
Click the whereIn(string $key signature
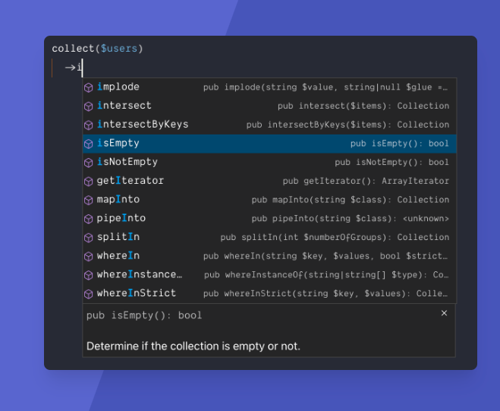click(x=325, y=257)
